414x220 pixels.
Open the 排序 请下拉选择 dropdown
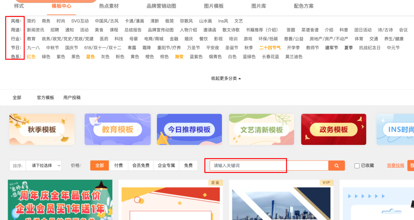click(44, 165)
